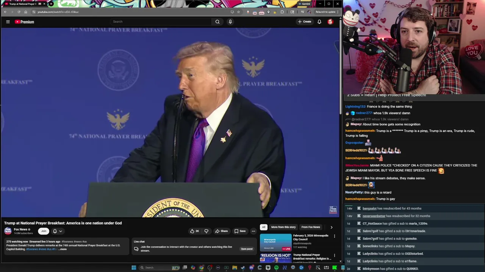Click the Create button

coord(305,22)
